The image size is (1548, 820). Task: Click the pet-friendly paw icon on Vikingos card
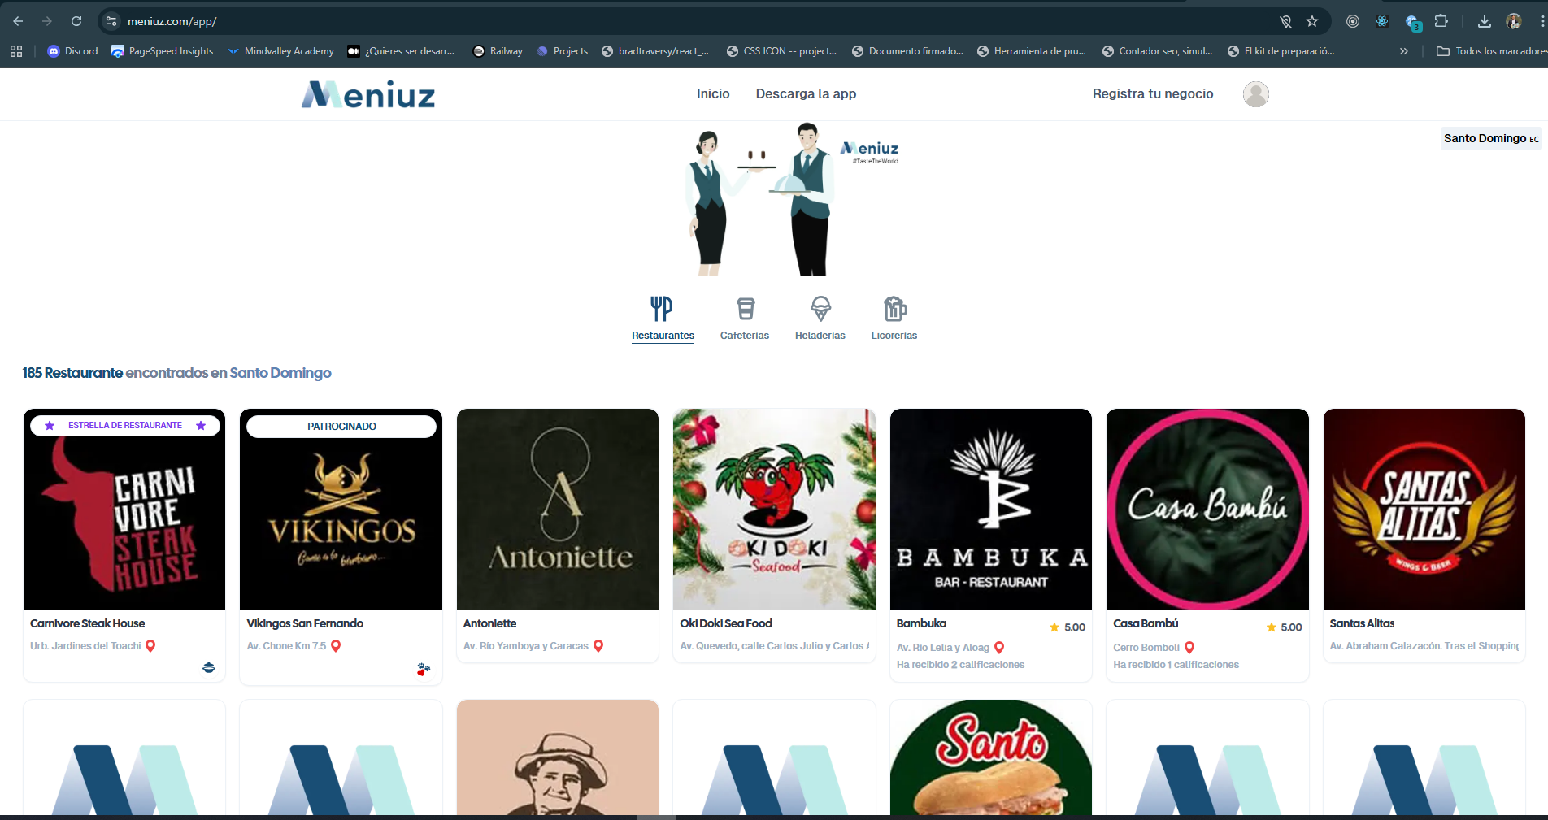coord(423,670)
